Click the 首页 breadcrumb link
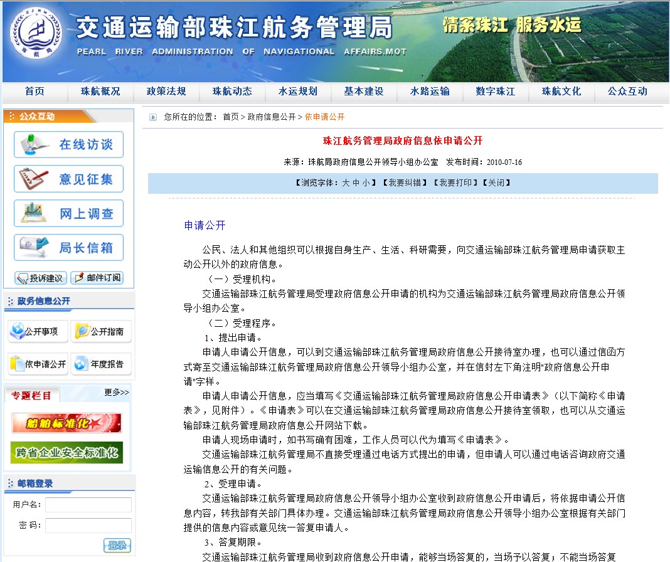 coord(231,117)
